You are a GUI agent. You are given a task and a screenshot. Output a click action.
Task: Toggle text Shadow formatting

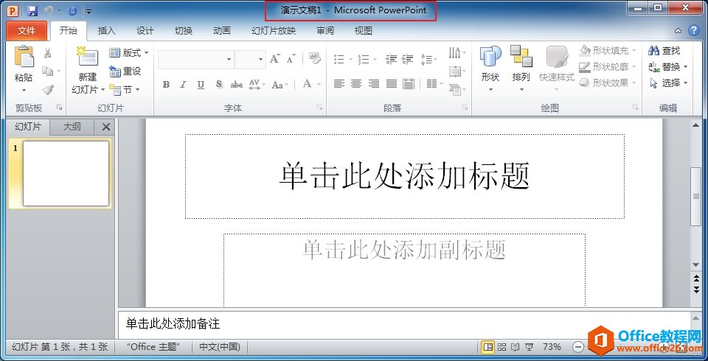[x=219, y=85]
